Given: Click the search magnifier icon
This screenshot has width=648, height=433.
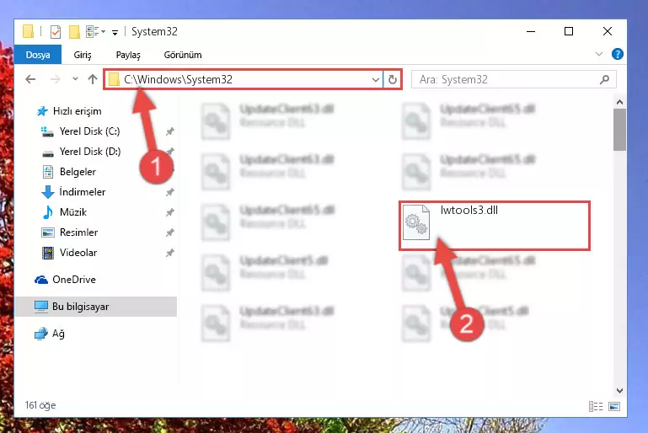Looking at the screenshot, I should click(604, 79).
